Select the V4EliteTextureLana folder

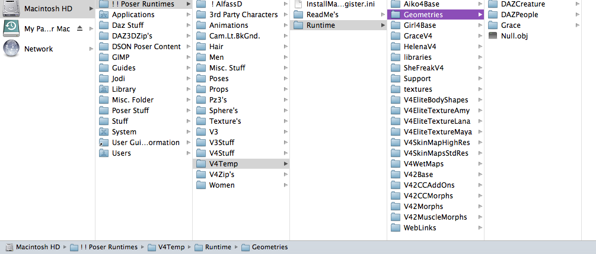click(436, 121)
